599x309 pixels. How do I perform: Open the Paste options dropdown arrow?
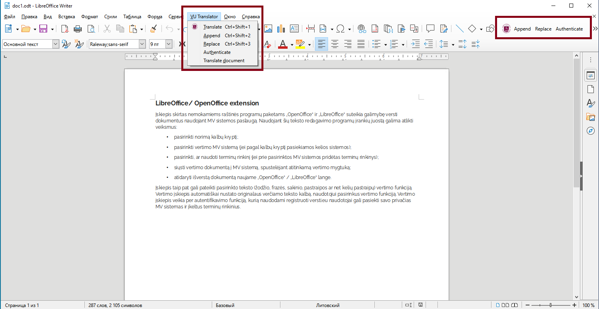pos(142,29)
